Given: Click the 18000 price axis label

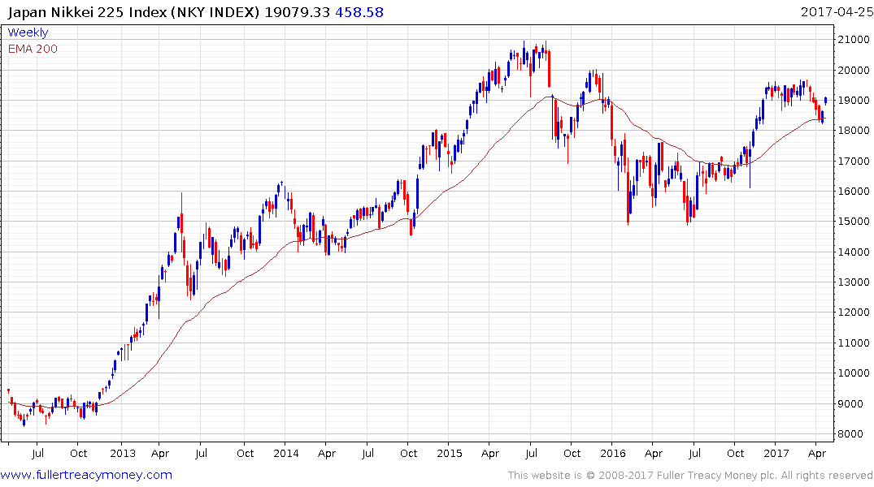Looking at the screenshot, I should (x=854, y=131).
